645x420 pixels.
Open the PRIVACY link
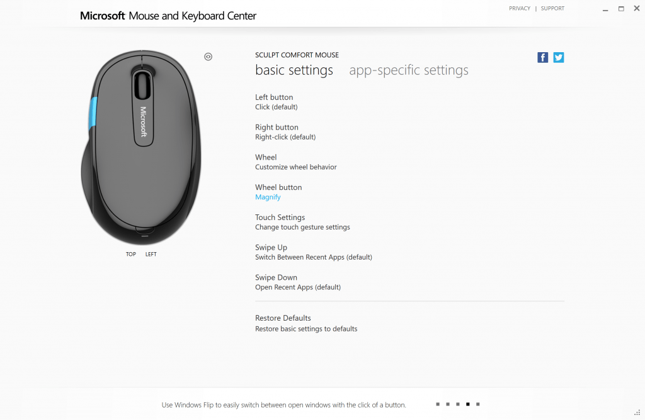point(520,9)
